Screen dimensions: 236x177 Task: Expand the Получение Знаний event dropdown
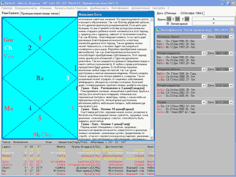tap(203, 37)
